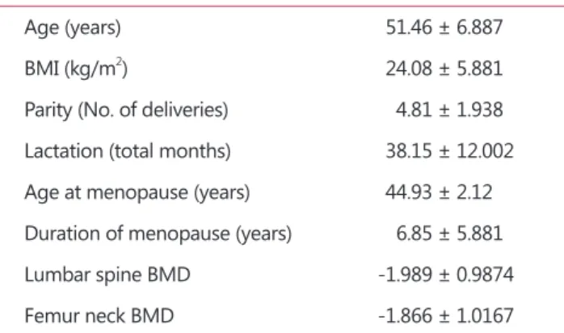
Task: Click the Age (years) row label
Action: [73, 27]
